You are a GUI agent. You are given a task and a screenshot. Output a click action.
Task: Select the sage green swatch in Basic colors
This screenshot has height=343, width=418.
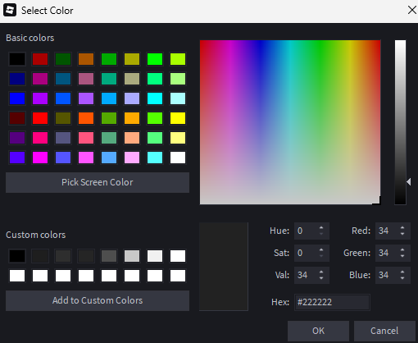(x=109, y=138)
